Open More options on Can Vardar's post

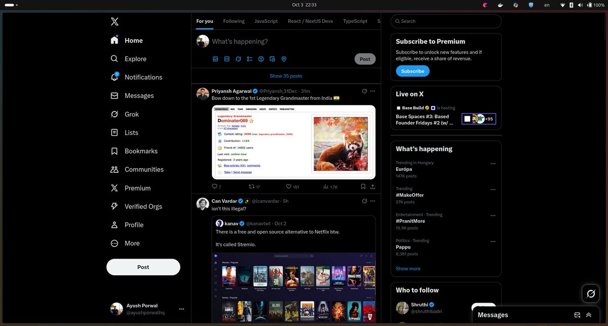coord(373,201)
